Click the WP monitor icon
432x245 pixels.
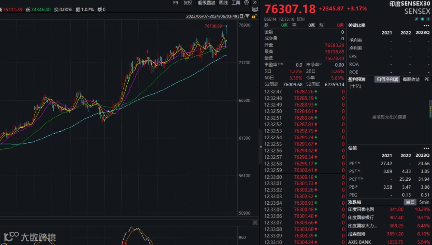tap(255, 9)
